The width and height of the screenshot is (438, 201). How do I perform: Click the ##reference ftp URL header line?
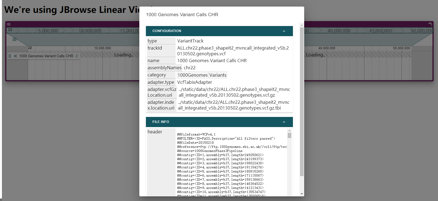(232, 147)
